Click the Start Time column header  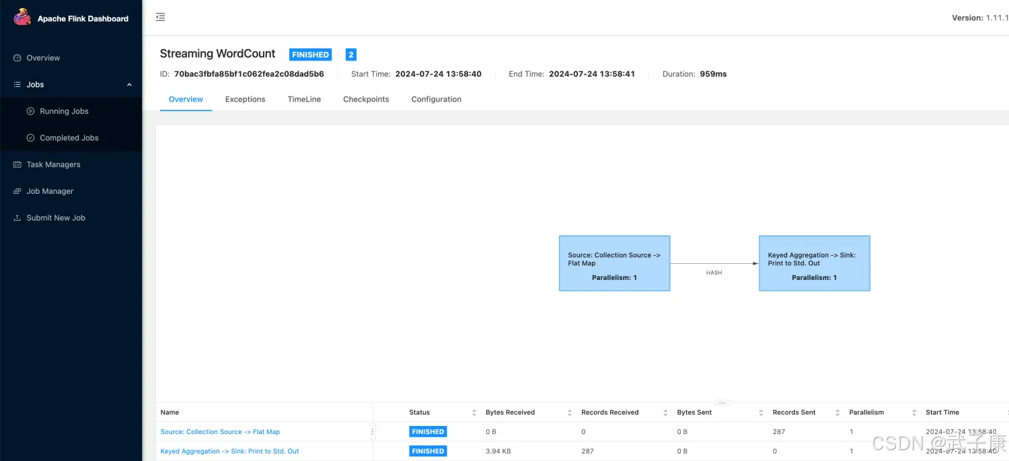942,413
